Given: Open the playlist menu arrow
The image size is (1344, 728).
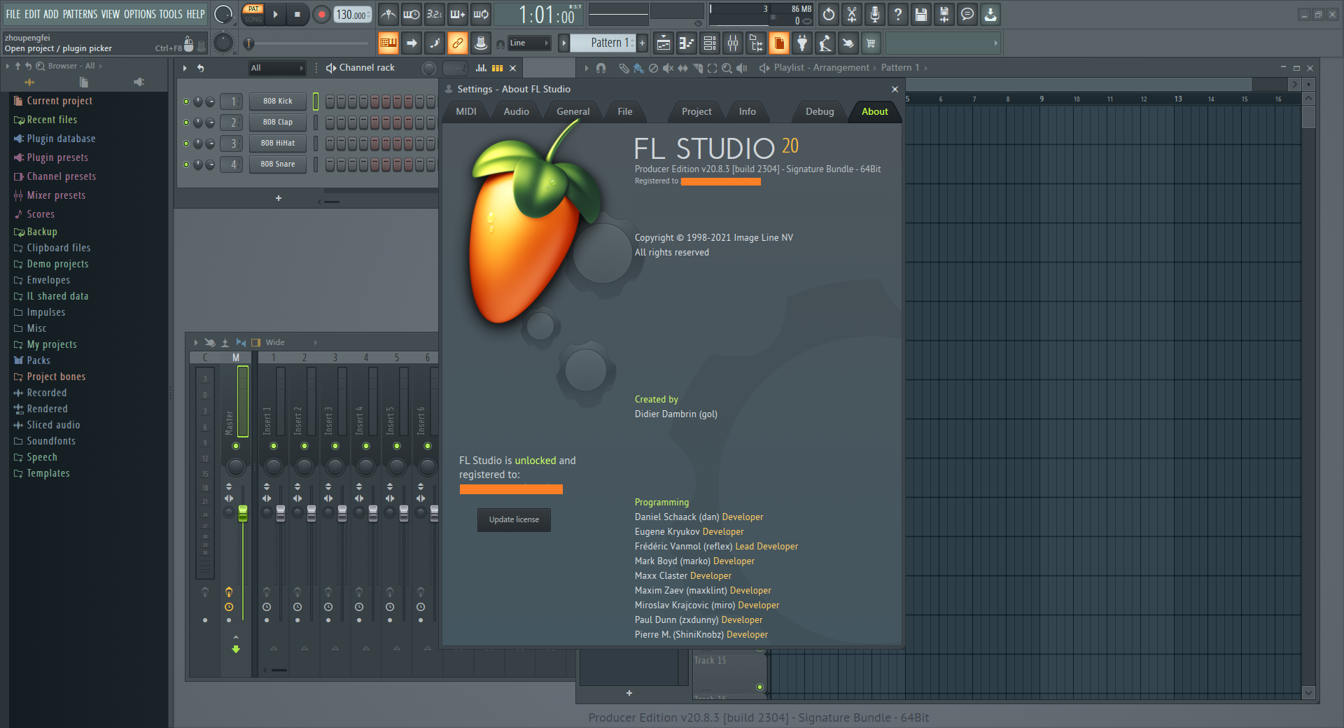Looking at the screenshot, I should 587,68.
